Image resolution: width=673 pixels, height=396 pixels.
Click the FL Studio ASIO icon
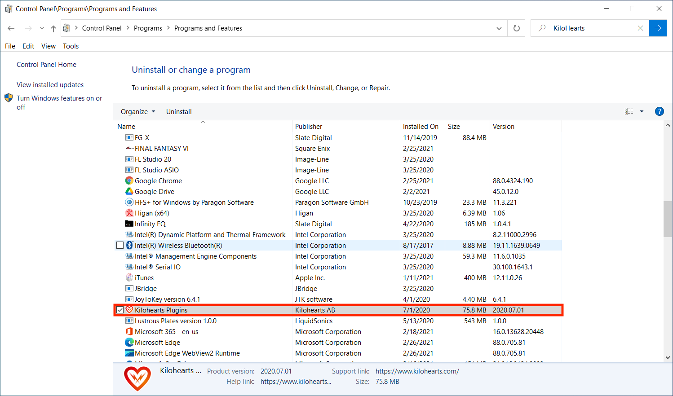tap(129, 170)
